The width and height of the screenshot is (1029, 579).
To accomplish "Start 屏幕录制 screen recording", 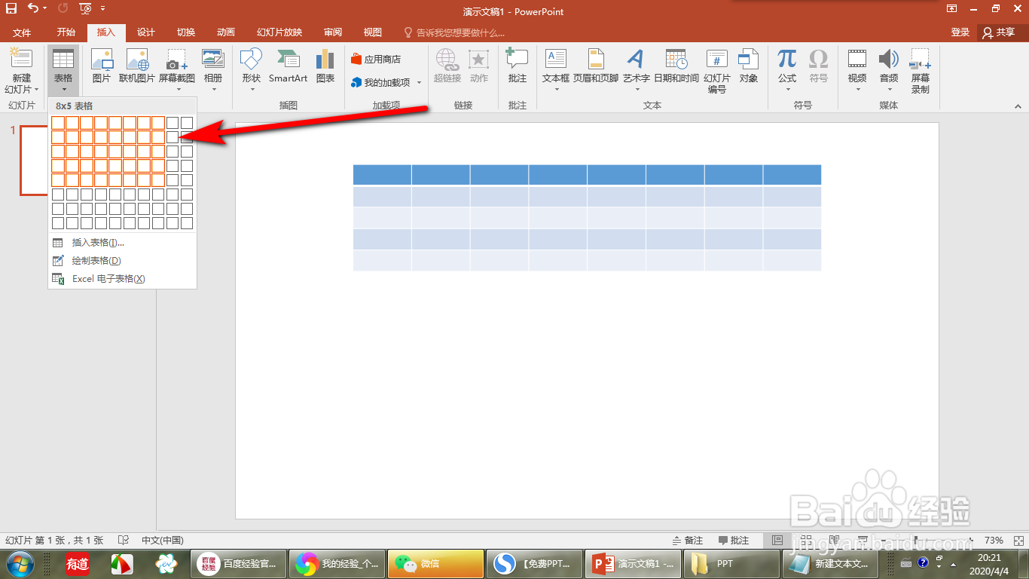I will coord(921,71).
